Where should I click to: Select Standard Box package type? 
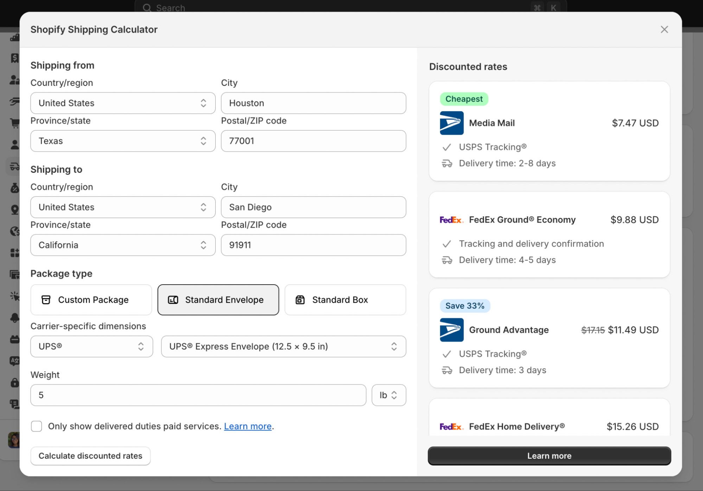coord(345,300)
